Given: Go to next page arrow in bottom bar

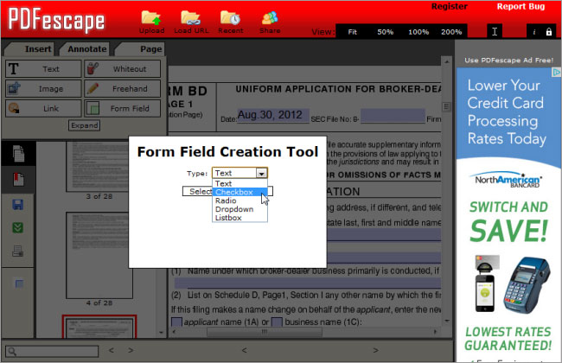Looking at the screenshot, I should [x=375, y=350].
